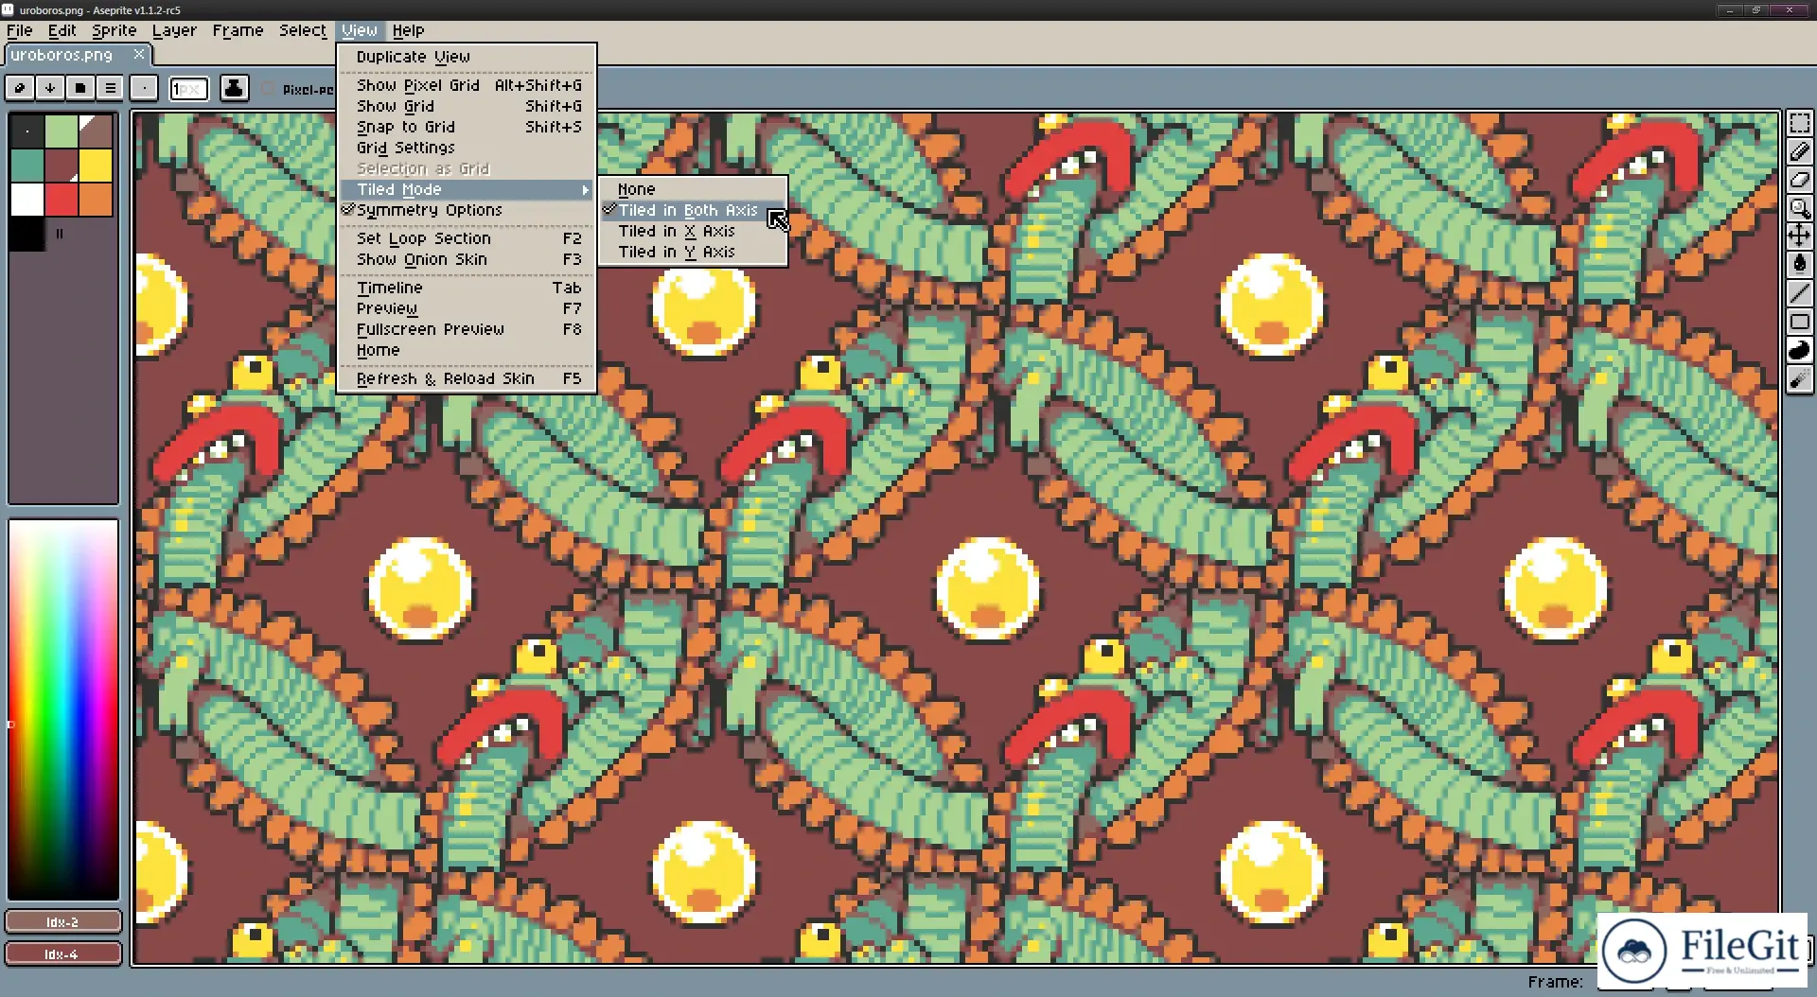
Task: Select the Eraser tool
Action: tap(1799, 180)
